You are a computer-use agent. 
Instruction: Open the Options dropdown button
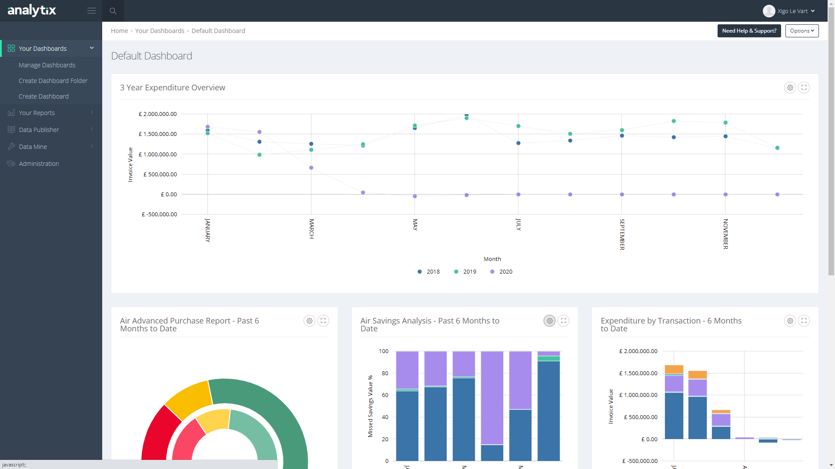click(802, 31)
